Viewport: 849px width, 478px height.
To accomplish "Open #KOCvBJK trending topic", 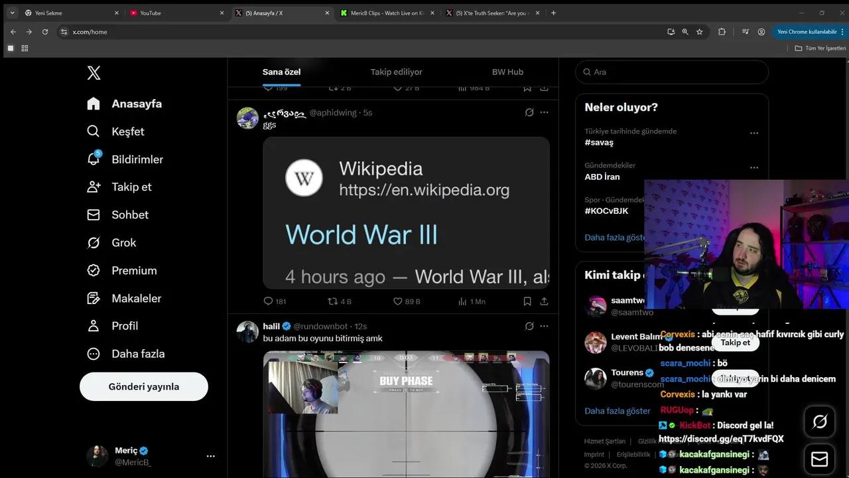I will pyautogui.click(x=606, y=210).
